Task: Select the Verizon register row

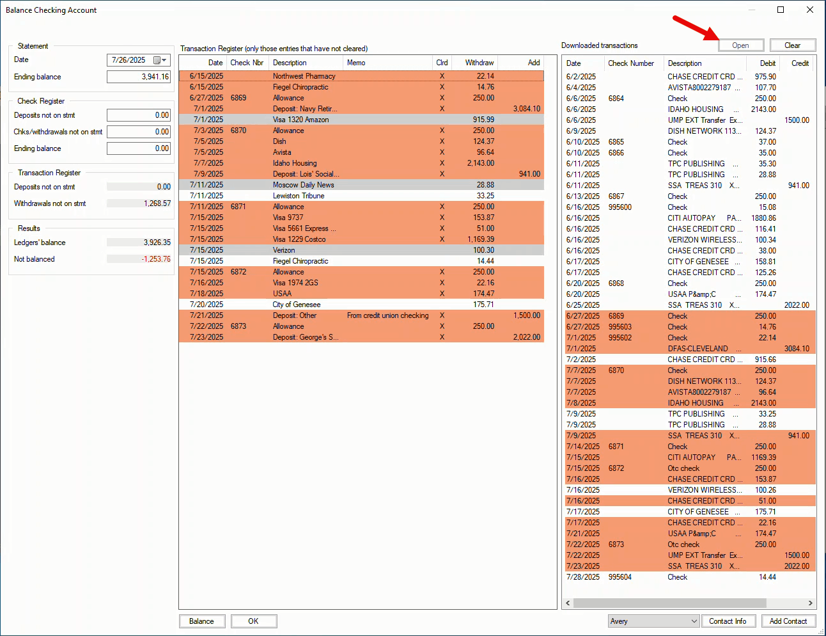Action: pyautogui.click(x=361, y=250)
